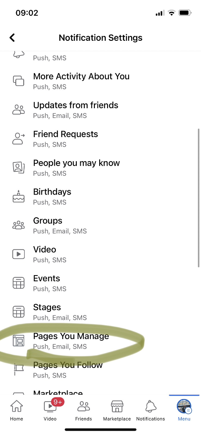Tap the Pages You Follow flag icon

point(18,369)
